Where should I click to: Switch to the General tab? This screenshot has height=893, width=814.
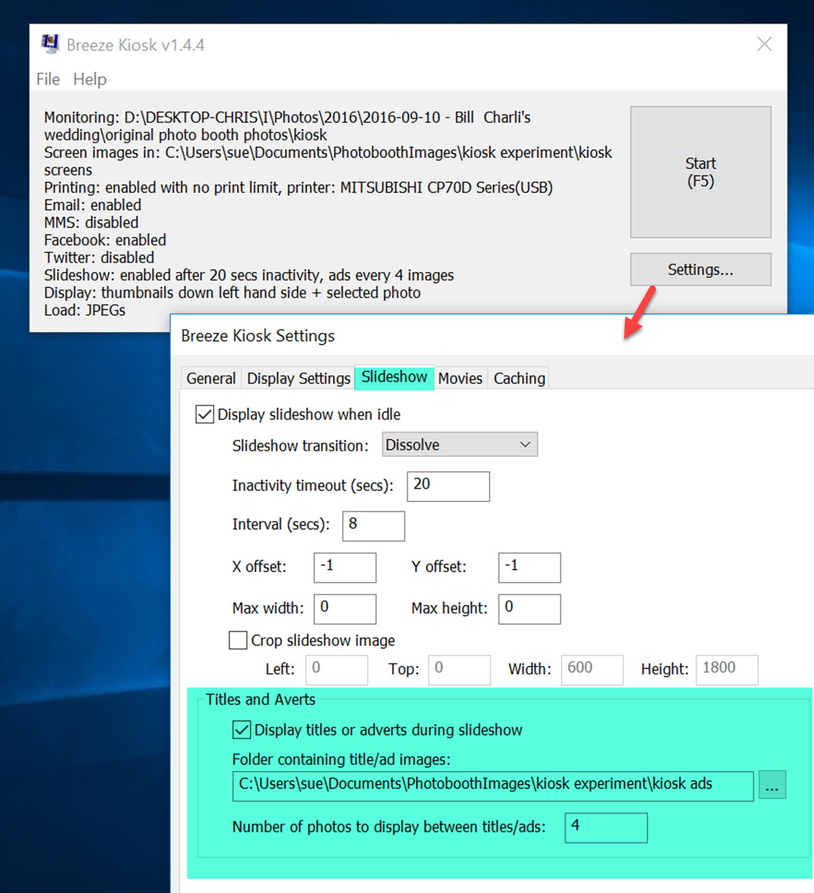point(211,378)
